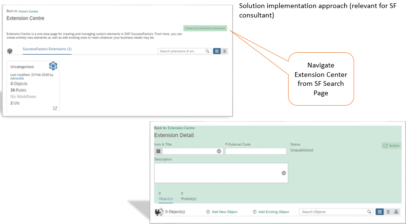Select the Picklist(s) tab
Screen dimensions: 406x224
tap(189, 199)
